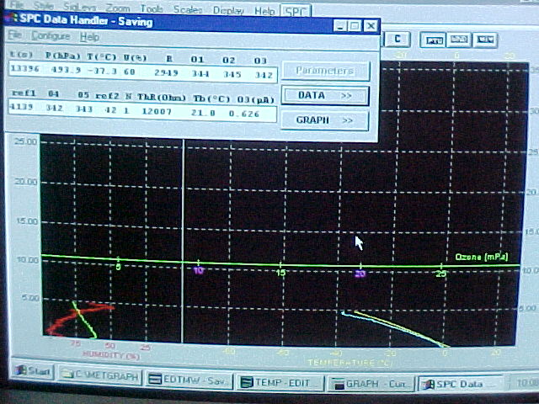Screen dimensions: 539x404
Task: Open the Display menu in graph window
Action: [x=228, y=11]
